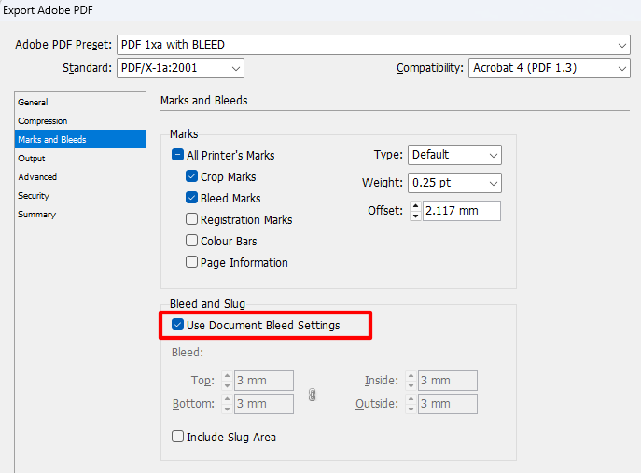Viewport: 641px width, 473px height.
Task: Click the Offset value input field
Action: [x=461, y=211]
